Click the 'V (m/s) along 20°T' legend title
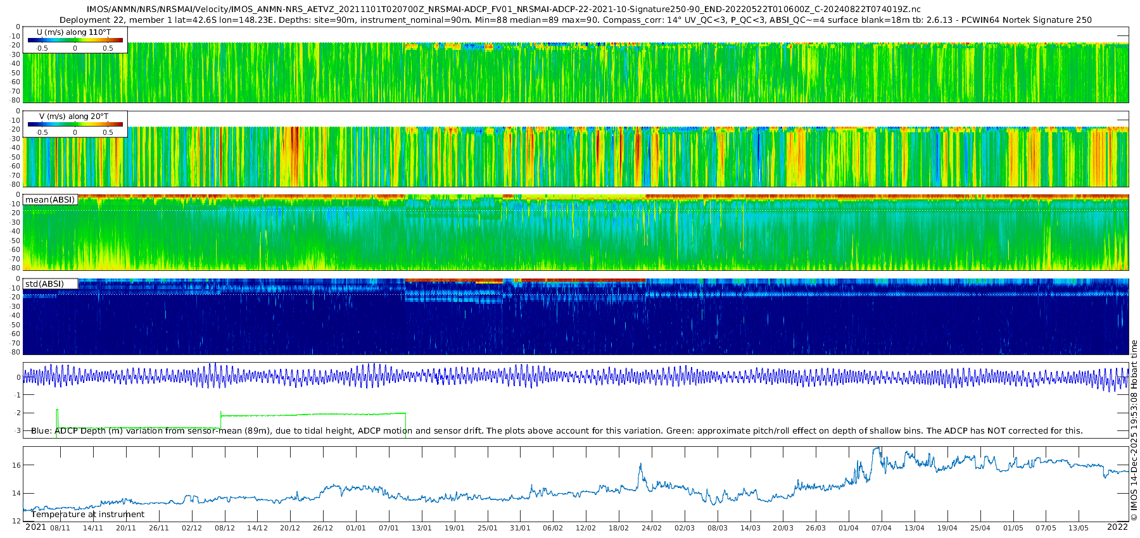Screen dimensions: 1140x538 (x=74, y=116)
